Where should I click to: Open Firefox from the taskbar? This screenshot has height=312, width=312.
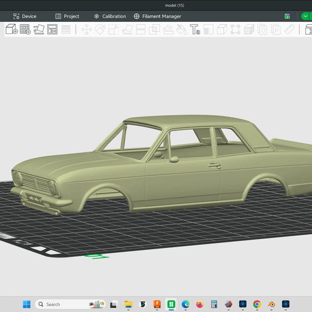click(x=200, y=304)
